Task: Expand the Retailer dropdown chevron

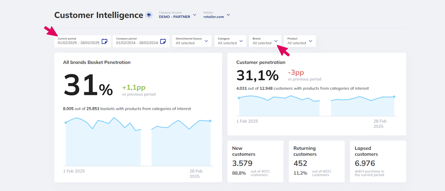Action: tap(228, 15)
